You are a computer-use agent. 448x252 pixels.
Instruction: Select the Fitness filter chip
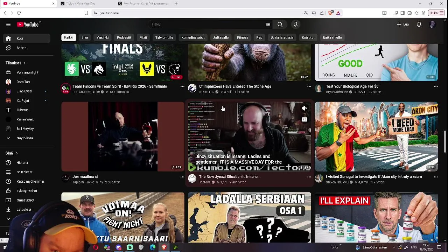(243, 37)
